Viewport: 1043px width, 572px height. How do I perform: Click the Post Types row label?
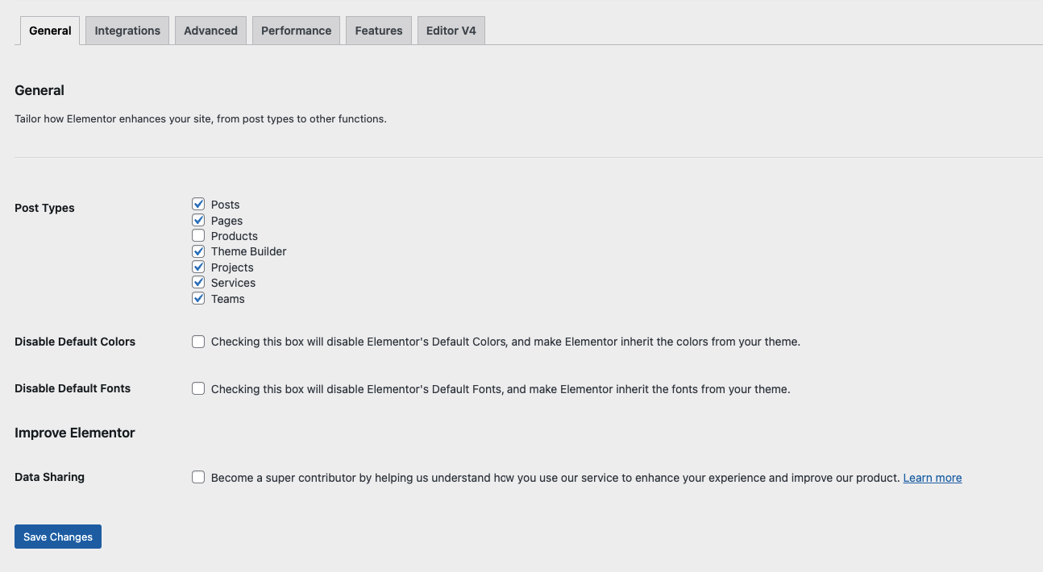44,208
